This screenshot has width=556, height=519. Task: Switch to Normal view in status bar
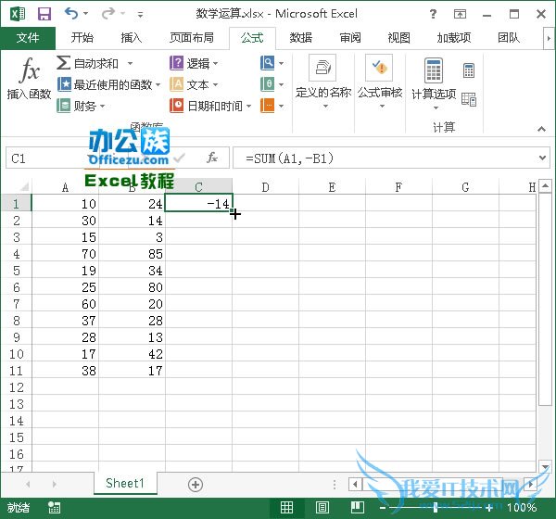coord(287,508)
